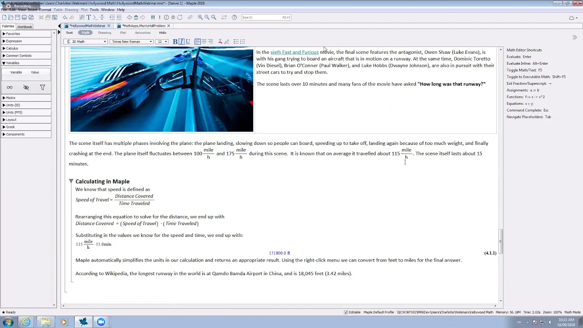Click the Home icon in the toolbar
This screenshot has width=583, height=328.
click(136, 17)
